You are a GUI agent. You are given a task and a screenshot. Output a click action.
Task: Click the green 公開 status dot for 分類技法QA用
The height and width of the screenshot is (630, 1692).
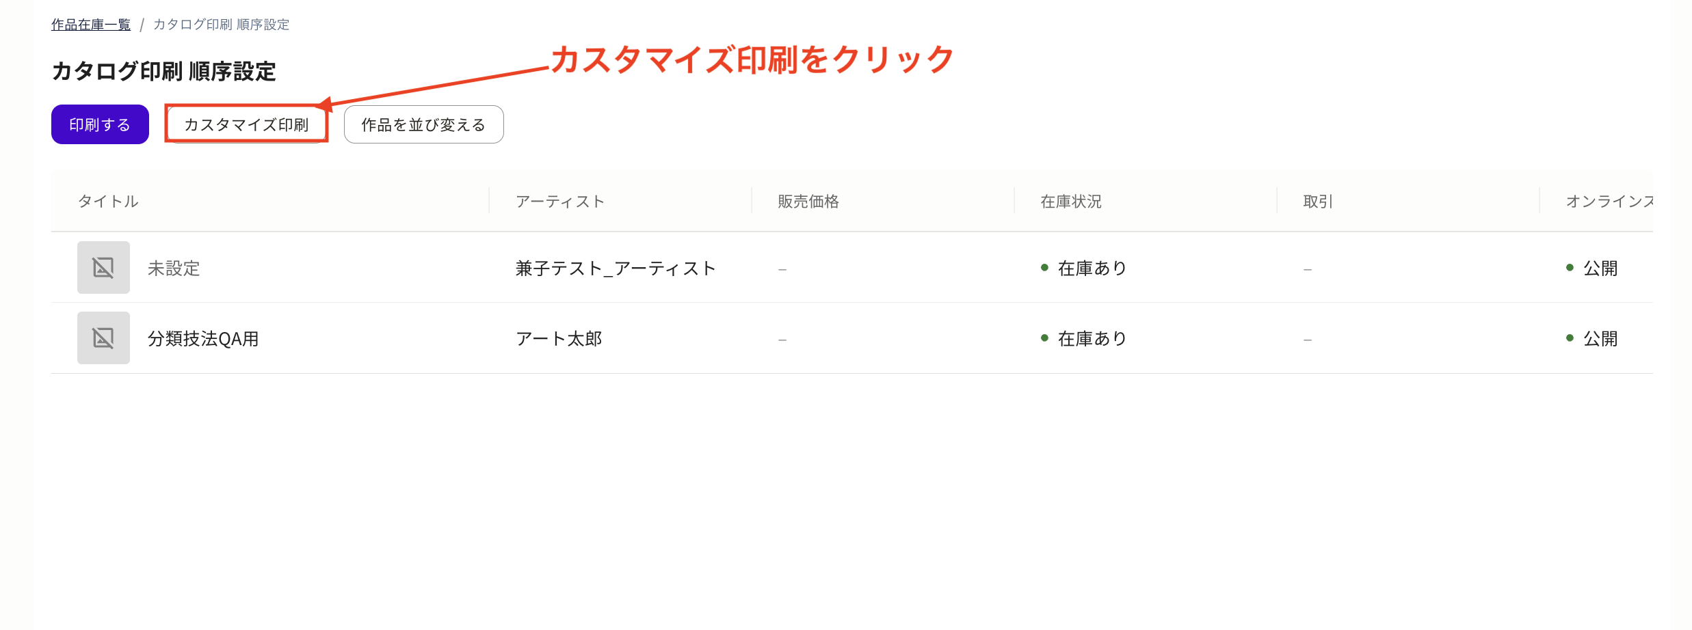pyautogui.click(x=1570, y=338)
